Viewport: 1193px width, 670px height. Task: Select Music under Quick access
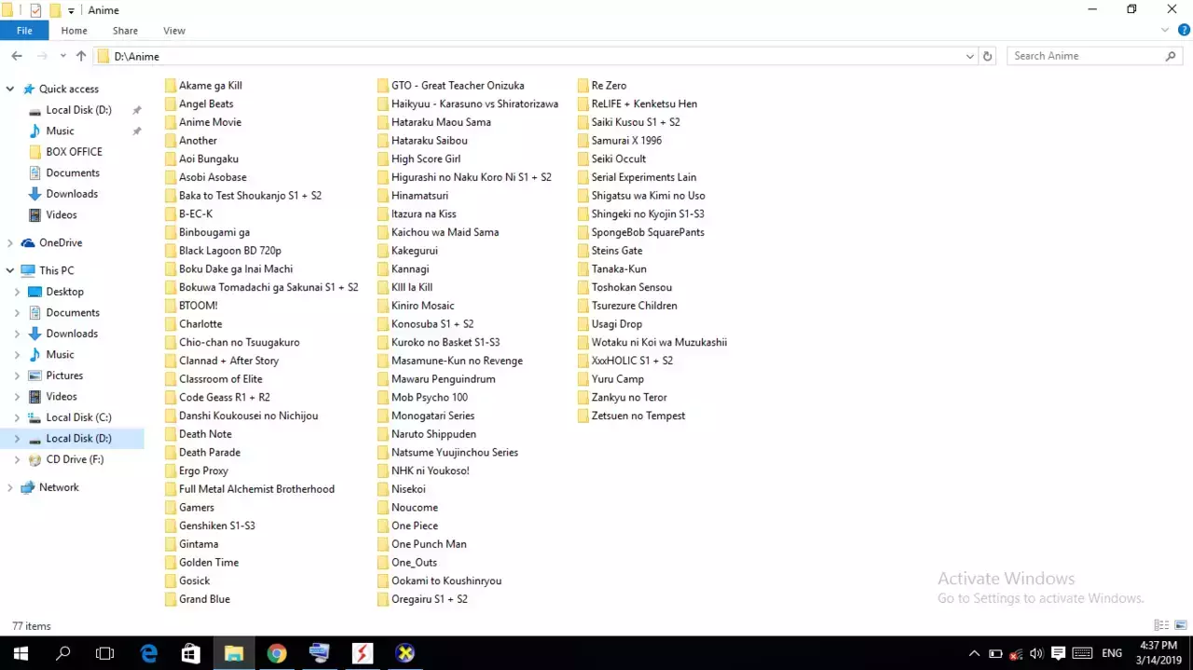(x=61, y=130)
